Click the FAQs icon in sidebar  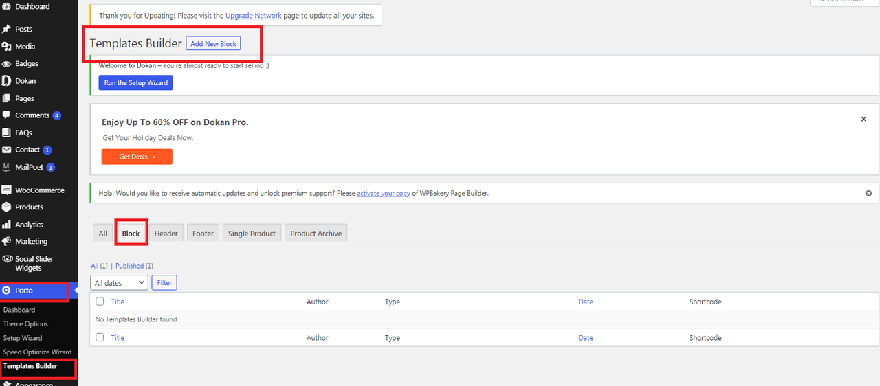(6, 133)
